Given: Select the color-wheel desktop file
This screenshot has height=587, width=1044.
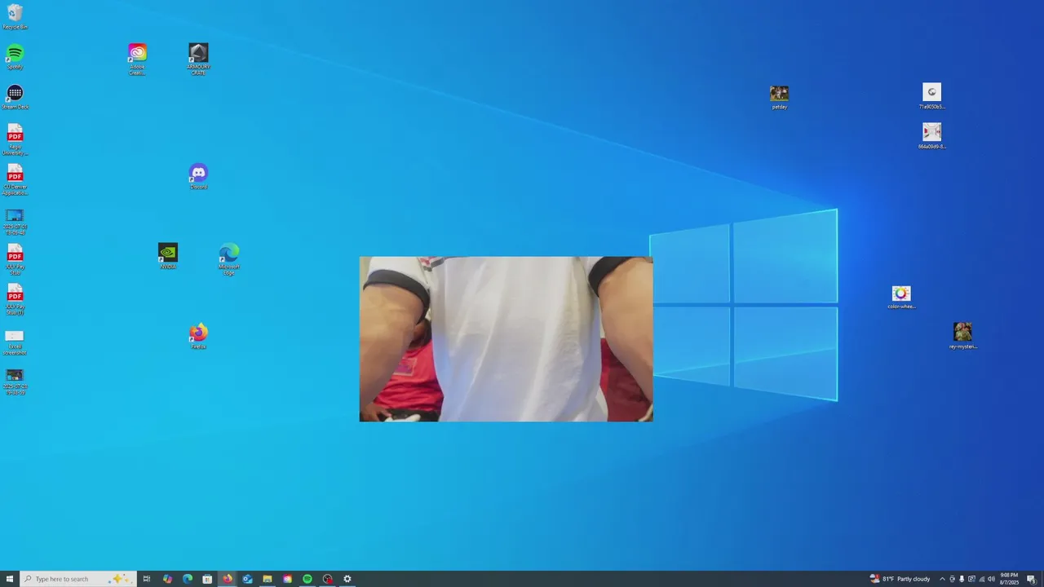Looking at the screenshot, I should (x=901, y=297).
